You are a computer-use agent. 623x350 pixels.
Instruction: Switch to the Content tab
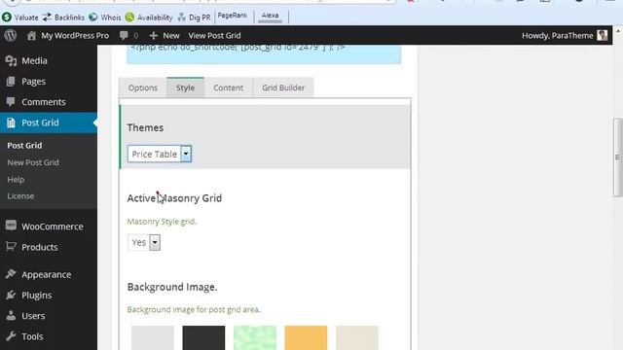(x=228, y=87)
